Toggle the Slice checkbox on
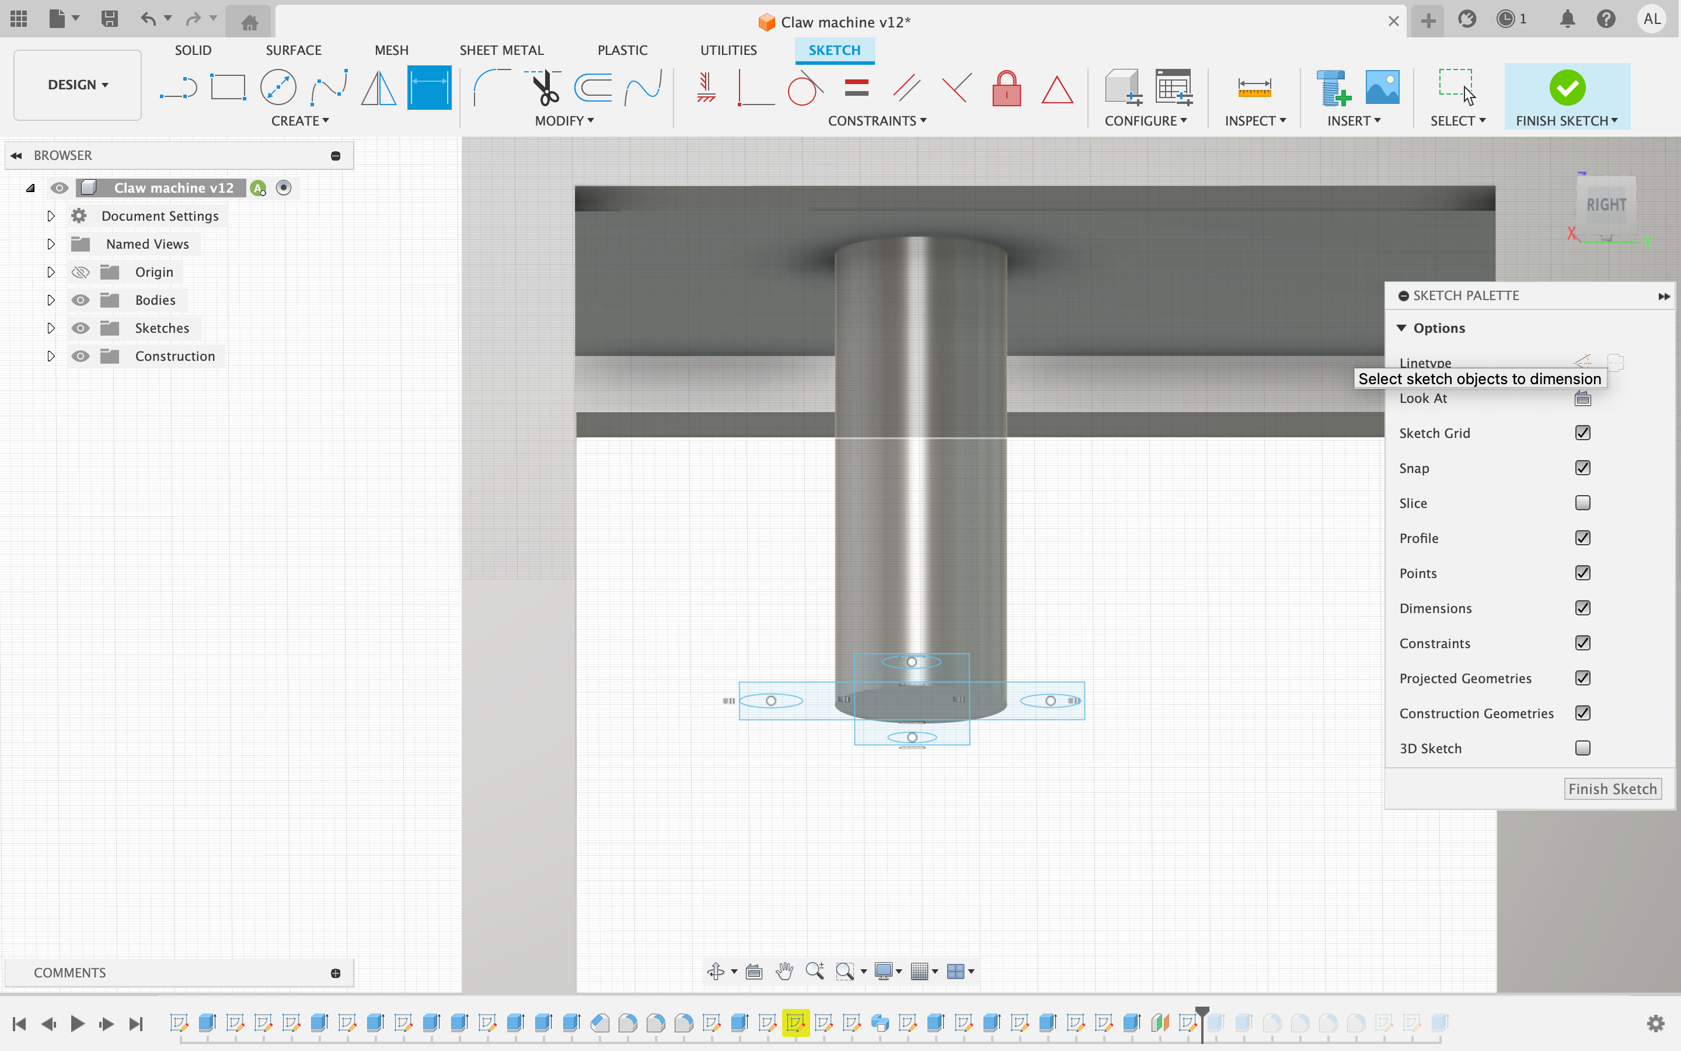The width and height of the screenshot is (1681, 1051). pyautogui.click(x=1583, y=503)
